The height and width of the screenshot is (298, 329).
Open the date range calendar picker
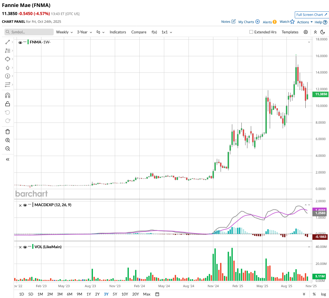pyautogui.click(x=157, y=294)
